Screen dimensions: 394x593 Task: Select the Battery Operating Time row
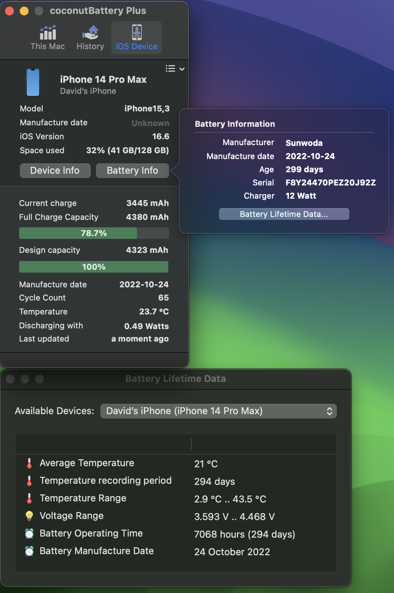176,534
